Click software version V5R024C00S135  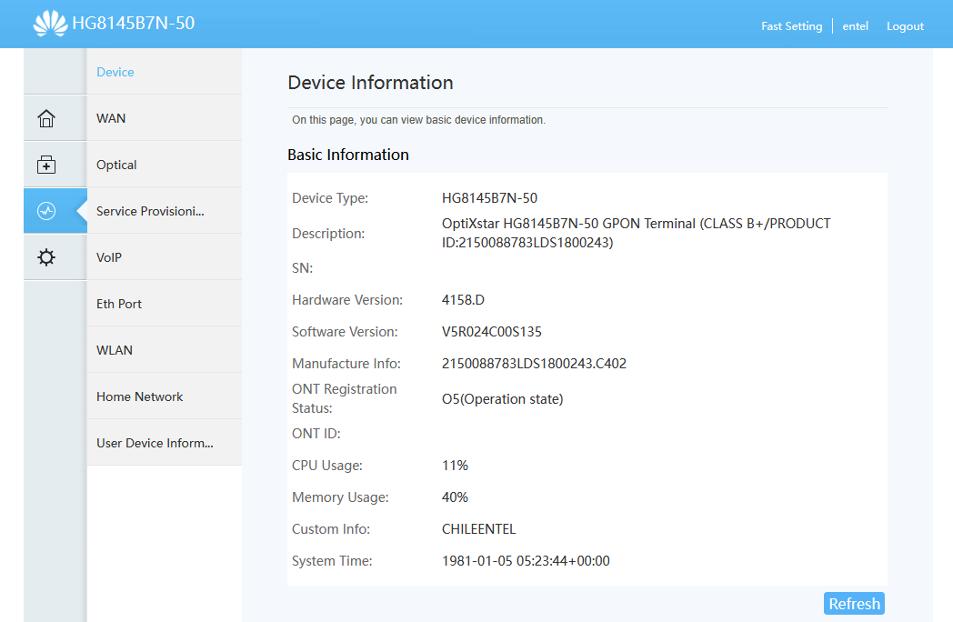491,331
